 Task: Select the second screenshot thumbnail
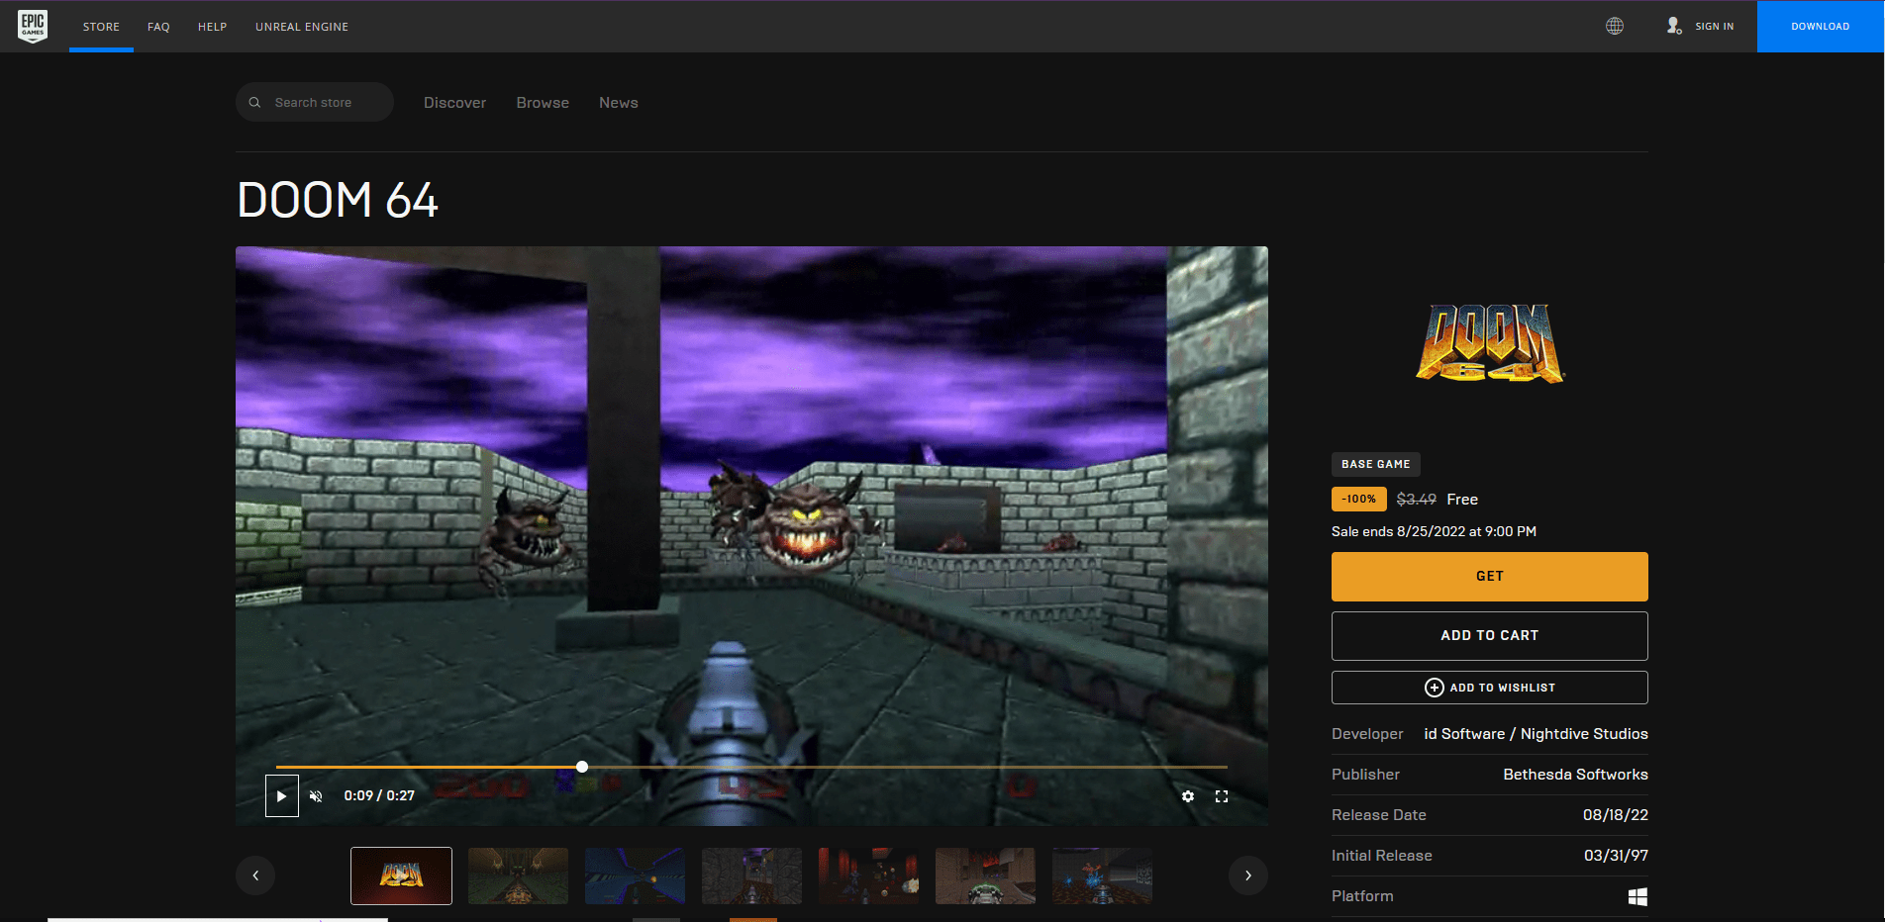pyautogui.click(x=518, y=876)
